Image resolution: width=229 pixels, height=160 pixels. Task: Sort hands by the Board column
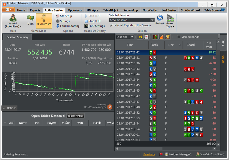point(193,45)
